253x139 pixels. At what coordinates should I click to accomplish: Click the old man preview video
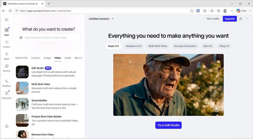click(169, 85)
